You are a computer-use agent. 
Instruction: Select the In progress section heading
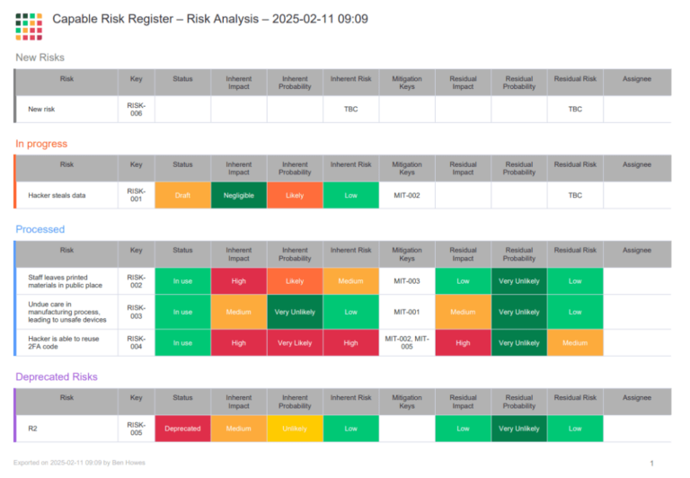click(41, 144)
